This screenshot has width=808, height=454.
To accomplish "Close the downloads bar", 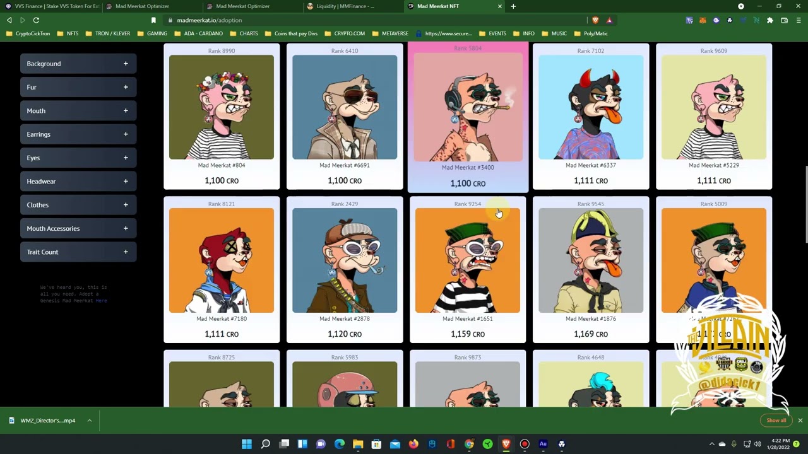I will pyautogui.click(x=800, y=421).
